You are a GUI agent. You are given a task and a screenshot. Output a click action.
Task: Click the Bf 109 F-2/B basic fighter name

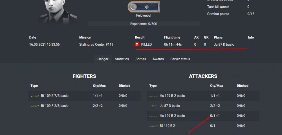pos(54,106)
